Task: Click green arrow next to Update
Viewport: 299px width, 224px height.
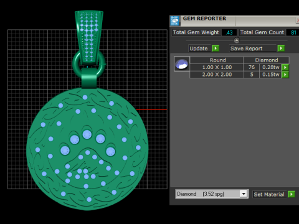Action: (216, 49)
